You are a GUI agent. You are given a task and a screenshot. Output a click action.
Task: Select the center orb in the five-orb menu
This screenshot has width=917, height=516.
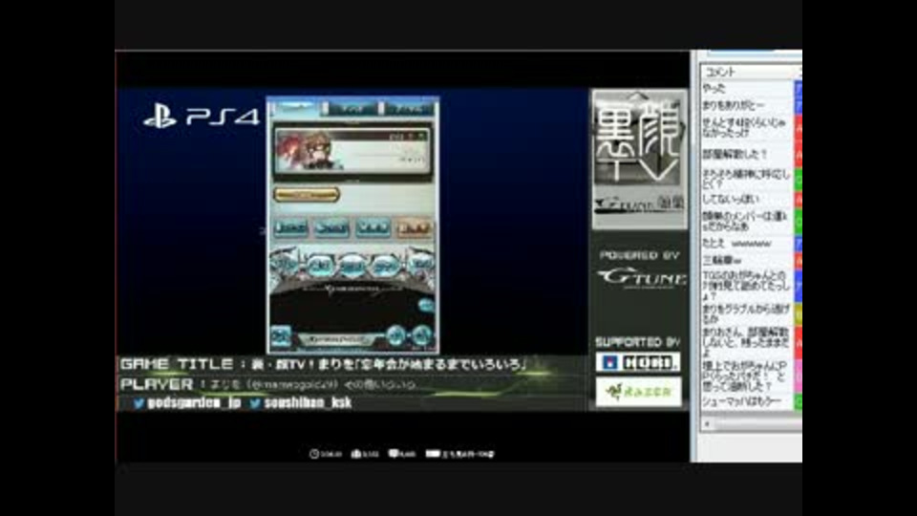352,266
